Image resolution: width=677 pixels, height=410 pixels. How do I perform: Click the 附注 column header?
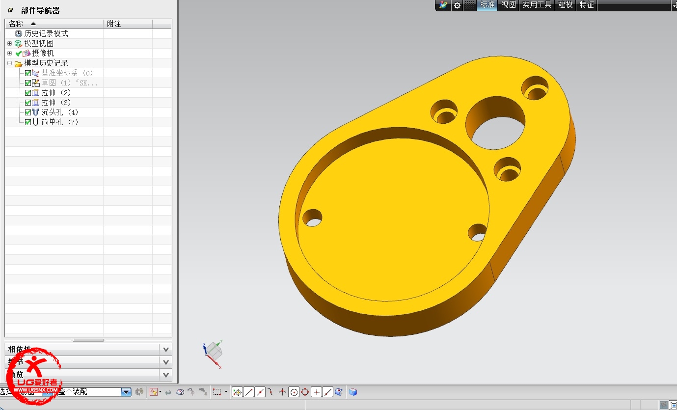pos(128,24)
